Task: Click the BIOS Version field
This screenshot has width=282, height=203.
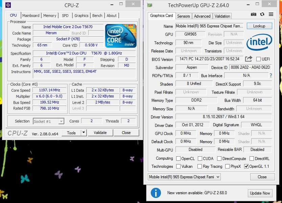Action: pyautogui.click(x=210, y=59)
